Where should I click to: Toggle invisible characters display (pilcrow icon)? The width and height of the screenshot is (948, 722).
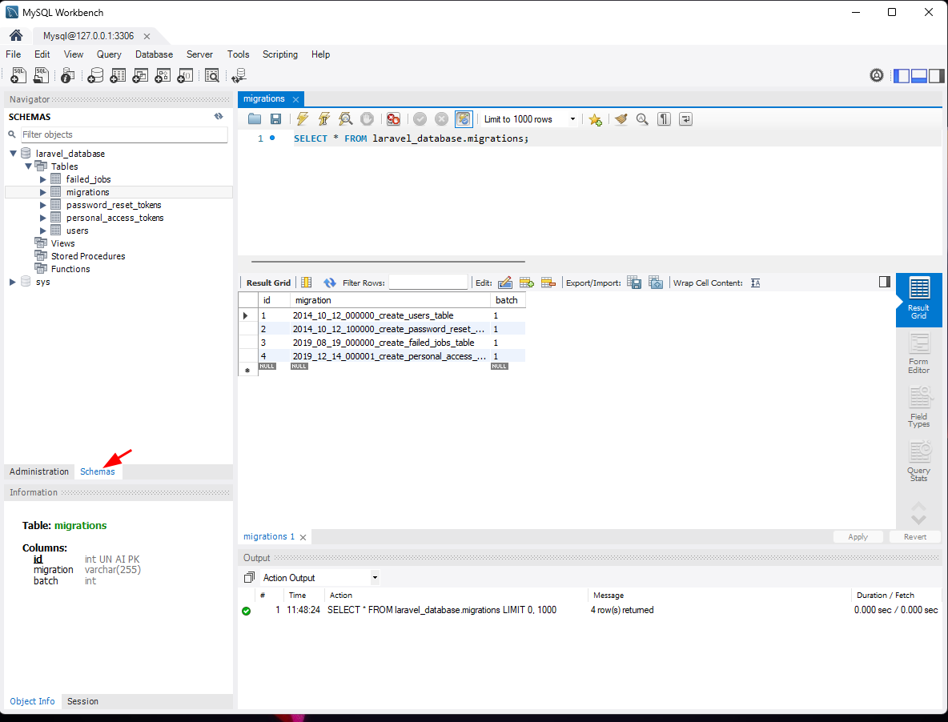coord(664,119)
